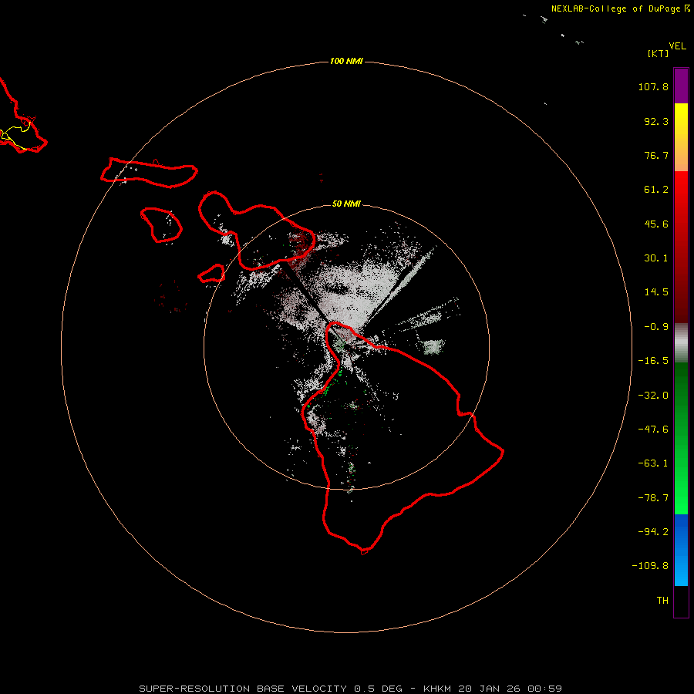Click the -63.1 legend value
Image resolution: width=694 pixels, height=694 pixels.
pyautogui.click(x=653, y=463)
